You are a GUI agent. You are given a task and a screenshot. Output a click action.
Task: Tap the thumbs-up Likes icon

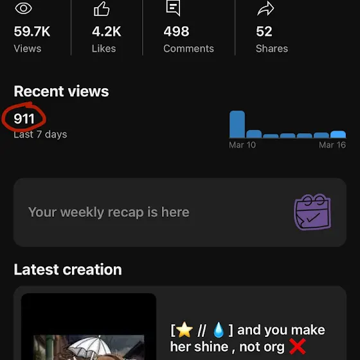pos(102,9)
